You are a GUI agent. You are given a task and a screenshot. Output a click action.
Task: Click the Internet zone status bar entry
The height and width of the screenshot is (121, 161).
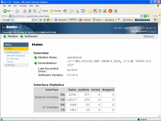coord(142,119)
